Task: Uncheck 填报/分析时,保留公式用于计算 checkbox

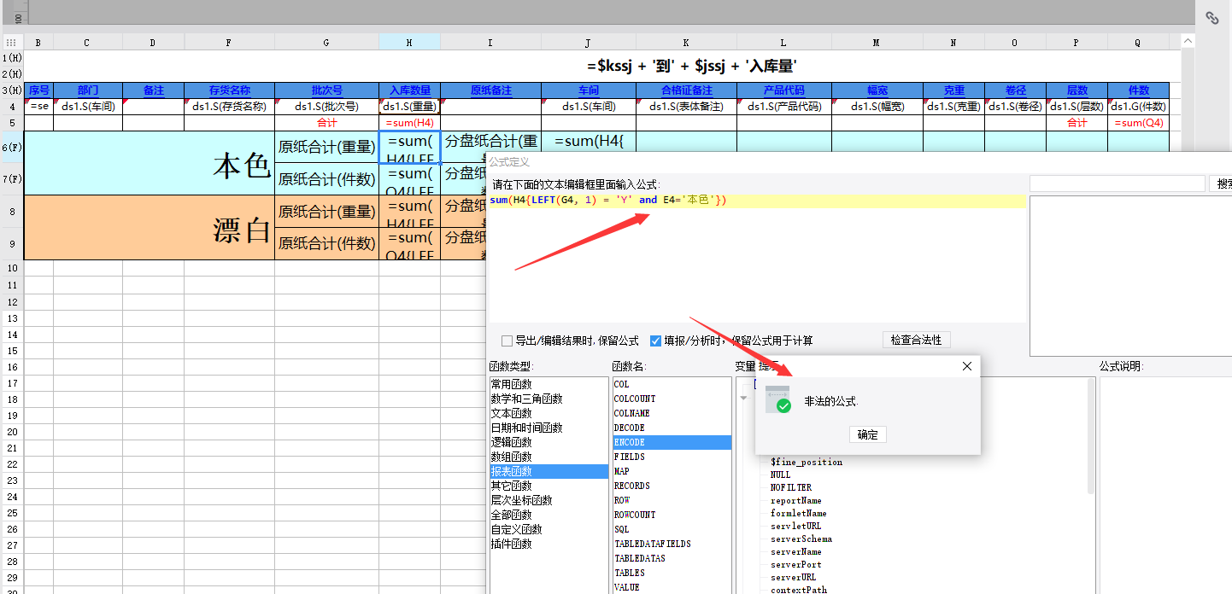Action: [x=656, y=341]
